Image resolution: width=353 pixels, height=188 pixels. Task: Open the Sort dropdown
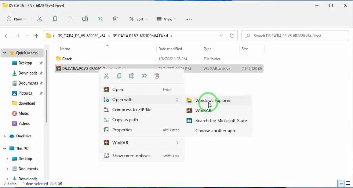[x=138, y=19]
